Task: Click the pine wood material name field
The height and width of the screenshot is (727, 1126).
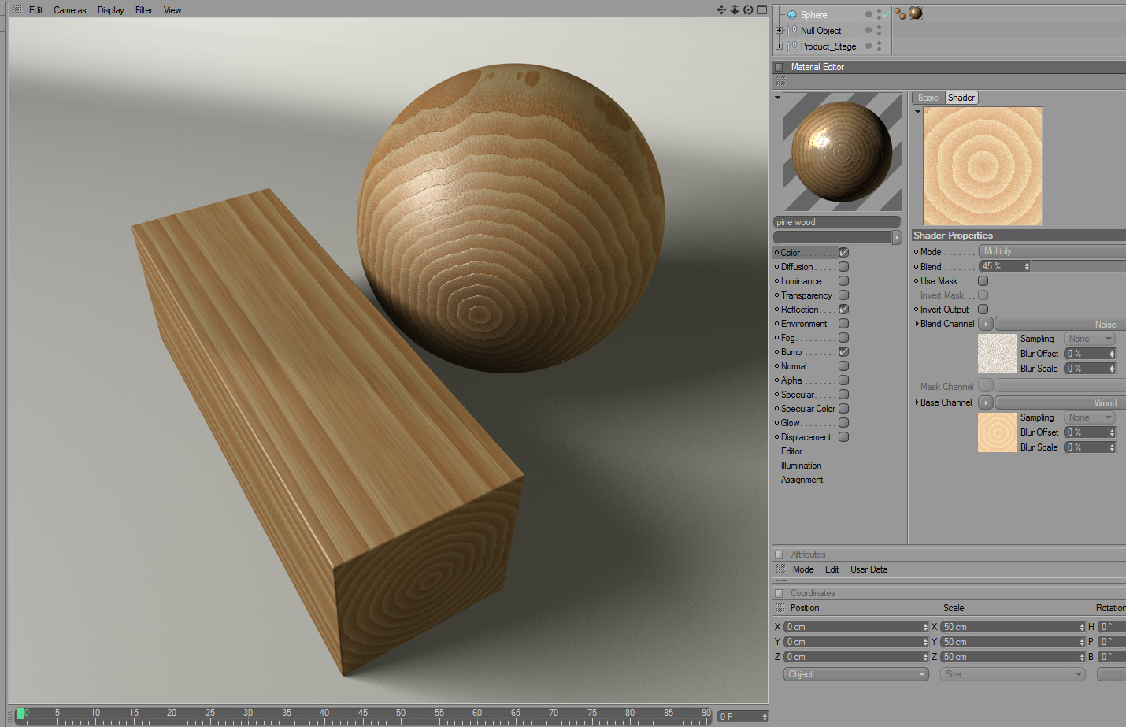Action: 837,222
